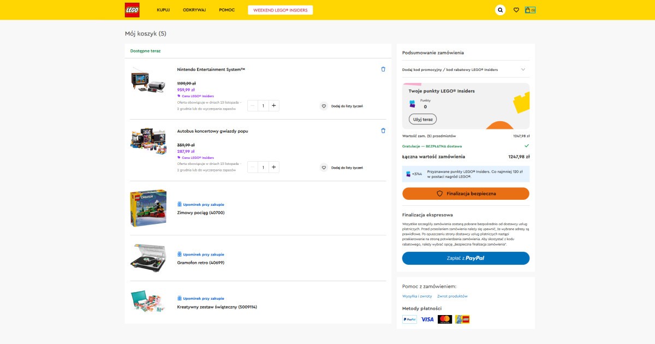The width and height of the screenshot is (655, 344).
Task: Click the VISA payment method icon
Action: click(427, 319)
